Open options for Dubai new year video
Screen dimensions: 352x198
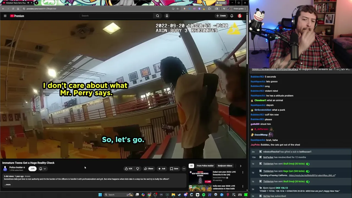click(243, 172)
